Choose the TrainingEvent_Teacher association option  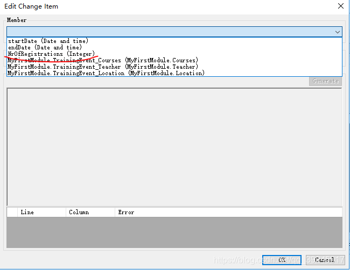[x=102, y=67]
